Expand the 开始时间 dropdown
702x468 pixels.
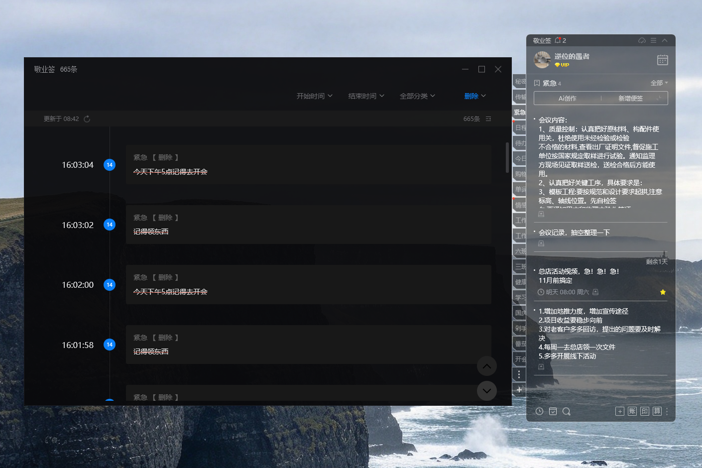click(x=315, y=96)
